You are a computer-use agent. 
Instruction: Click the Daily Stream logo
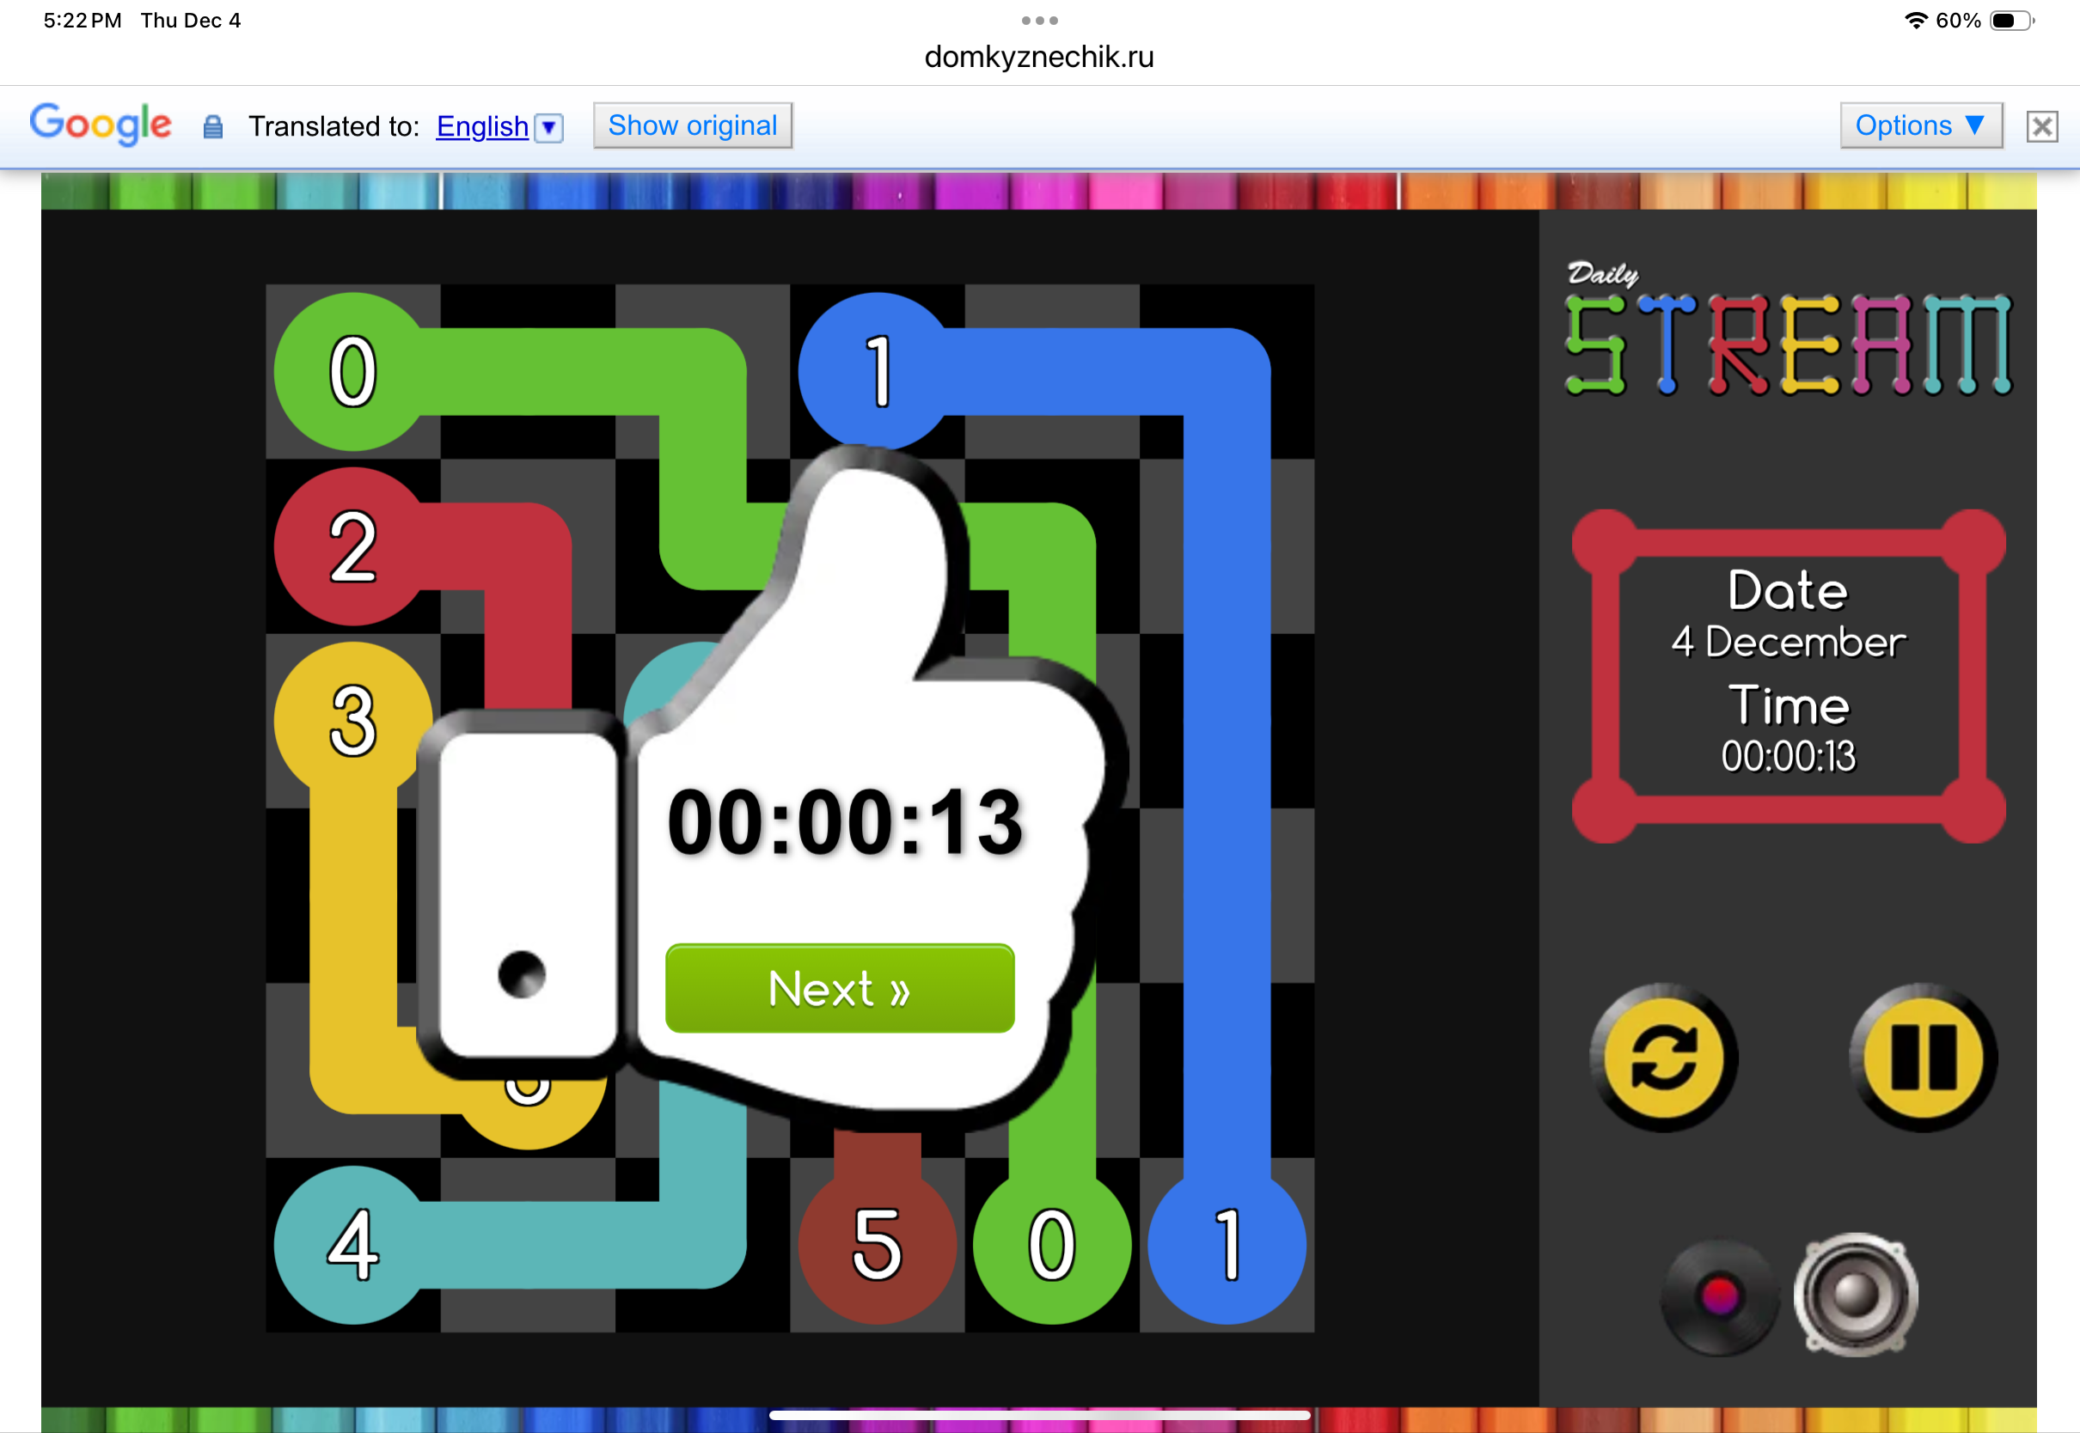1787,332
